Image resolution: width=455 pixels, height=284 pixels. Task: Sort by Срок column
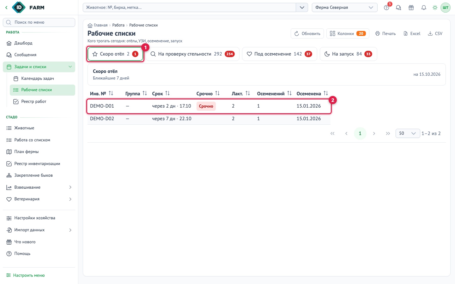(167, 93)
